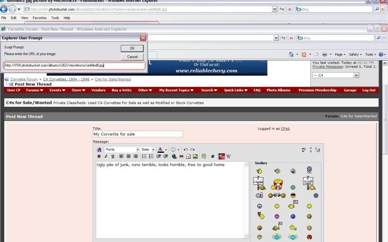Click the text color 'A' button
Screen dimensions: 388x242
point(160,150)
